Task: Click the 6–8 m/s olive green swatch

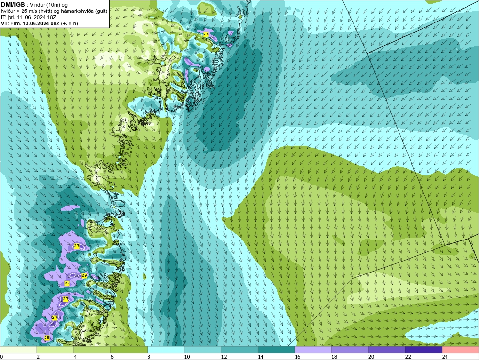Action: pyautogui.click(x=129, y=349)
